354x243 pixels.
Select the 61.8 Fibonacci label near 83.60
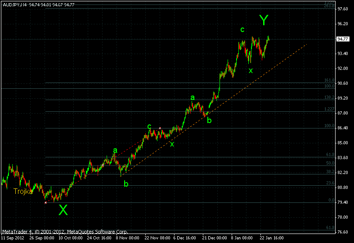(x=330, y=155)
